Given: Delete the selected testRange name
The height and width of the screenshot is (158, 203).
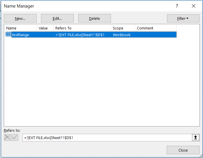Looking at the screenshot, I should (95, 18).
